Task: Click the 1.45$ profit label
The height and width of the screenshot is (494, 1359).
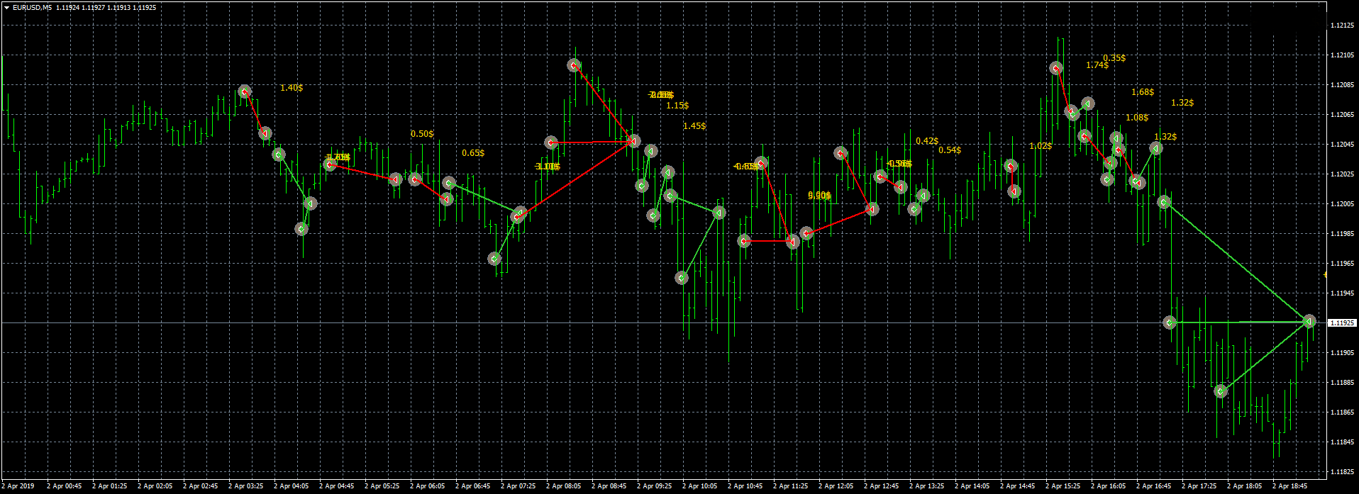Action: point(694,126)
